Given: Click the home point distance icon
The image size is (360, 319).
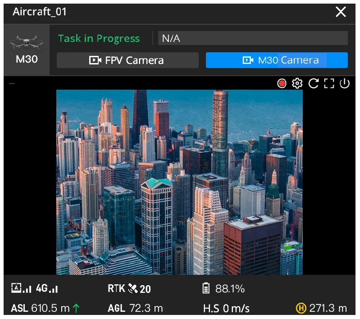Looking at the screenshot, I should tap(301, 309).
